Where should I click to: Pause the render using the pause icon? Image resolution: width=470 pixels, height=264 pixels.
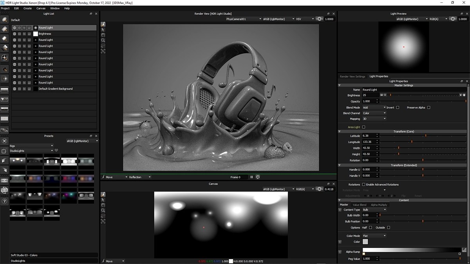[x=251, y=177]
